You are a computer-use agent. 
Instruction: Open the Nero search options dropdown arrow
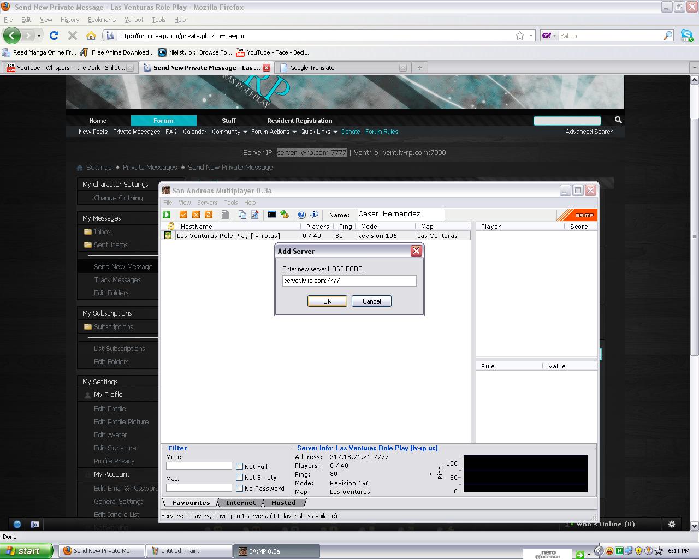click(x=589, y=555)
